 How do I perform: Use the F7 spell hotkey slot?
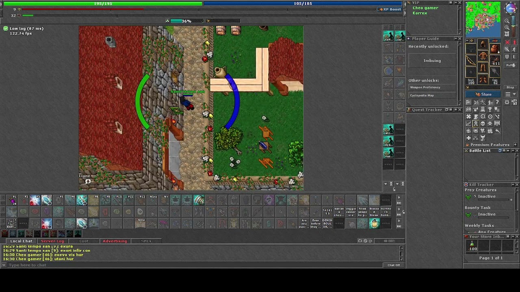click(x=82, y=200)
